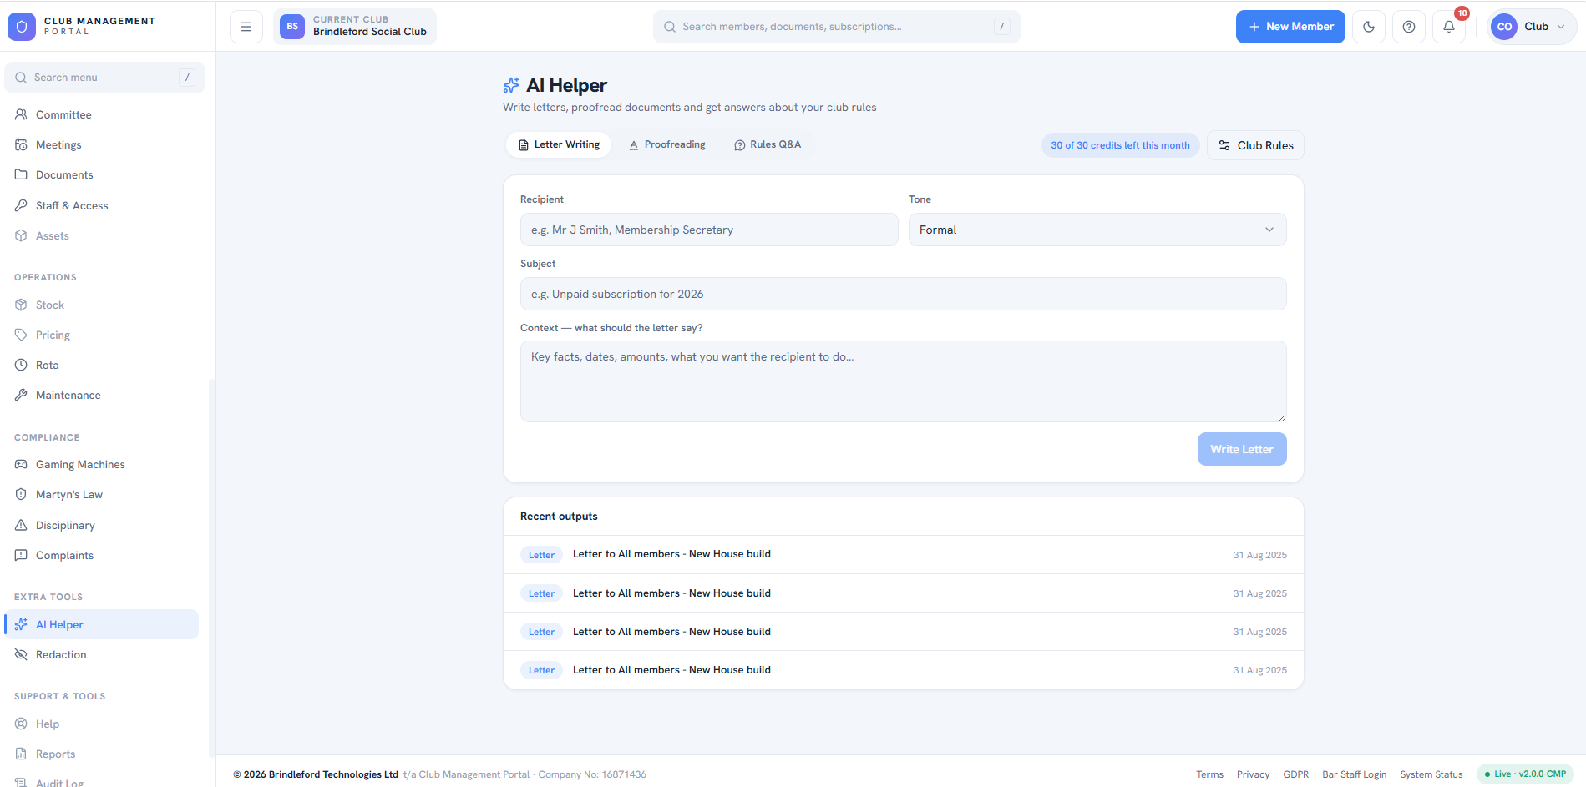Open the Tone dropdown set to Formal

tap(1097, 230)
